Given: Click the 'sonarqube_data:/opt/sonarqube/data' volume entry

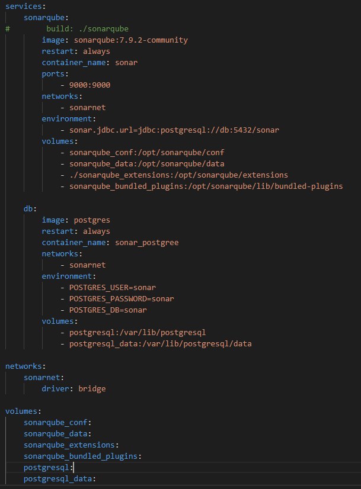Looking at the screenshot, I should point(147,163).
